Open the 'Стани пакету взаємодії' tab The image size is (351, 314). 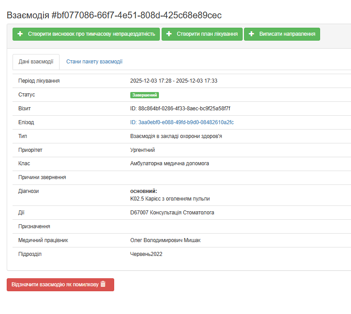click(x=94, y=62)
